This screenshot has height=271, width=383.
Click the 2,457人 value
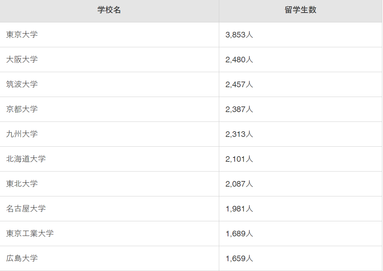[x=239, y=85]
